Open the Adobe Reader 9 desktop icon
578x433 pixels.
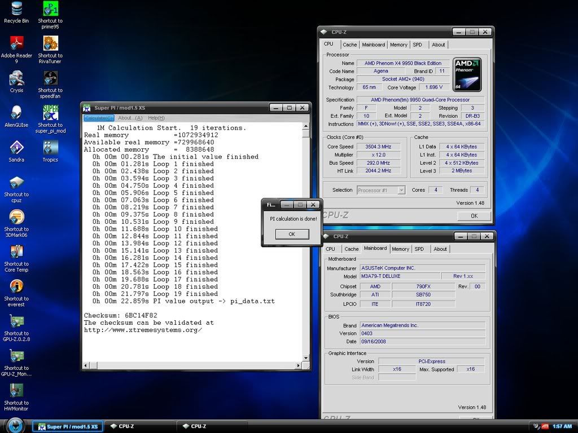pos(16,50)
